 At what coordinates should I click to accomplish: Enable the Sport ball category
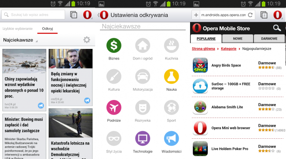(172, 107)
